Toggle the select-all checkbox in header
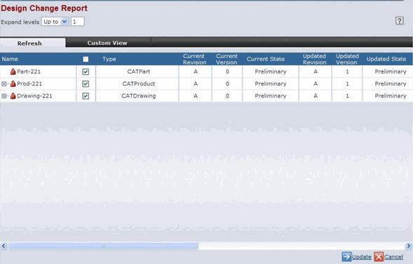This screenshot has width=413, height=264. point(86,59)
